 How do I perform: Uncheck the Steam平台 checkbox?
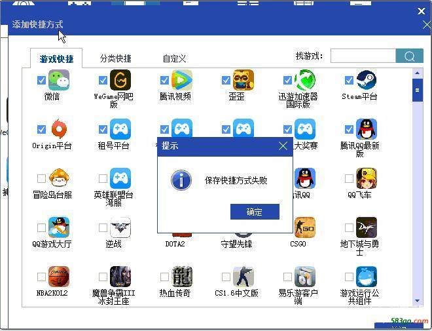349,80
